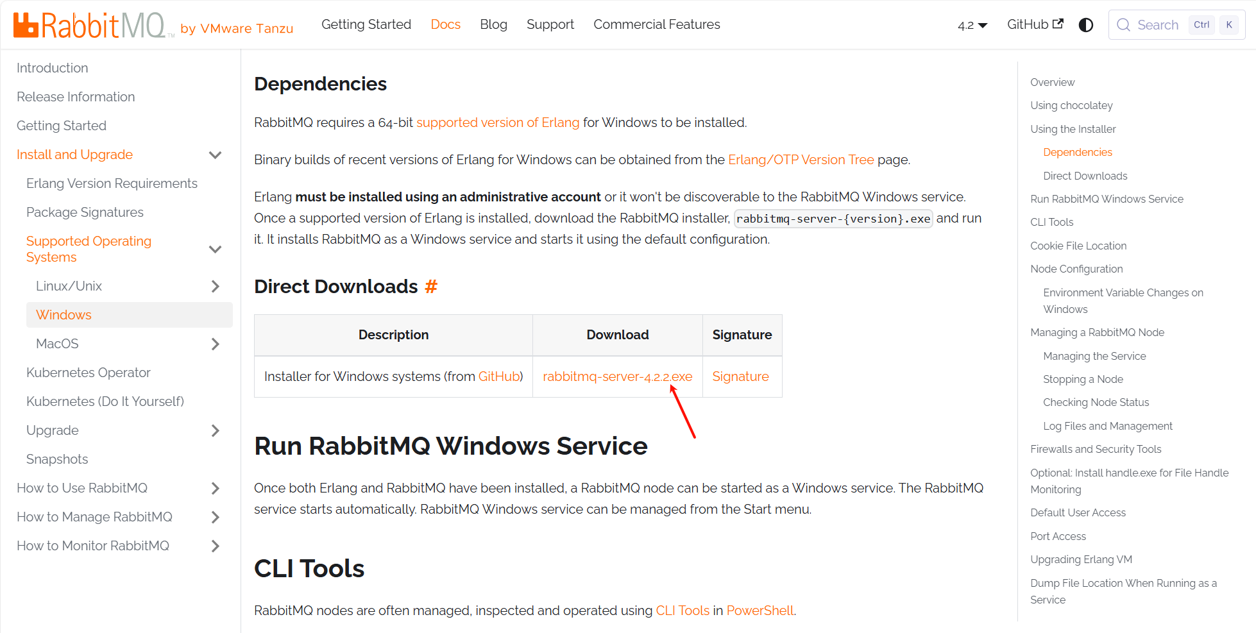Jump to Managing the Service section

[x=1094, y=356]
